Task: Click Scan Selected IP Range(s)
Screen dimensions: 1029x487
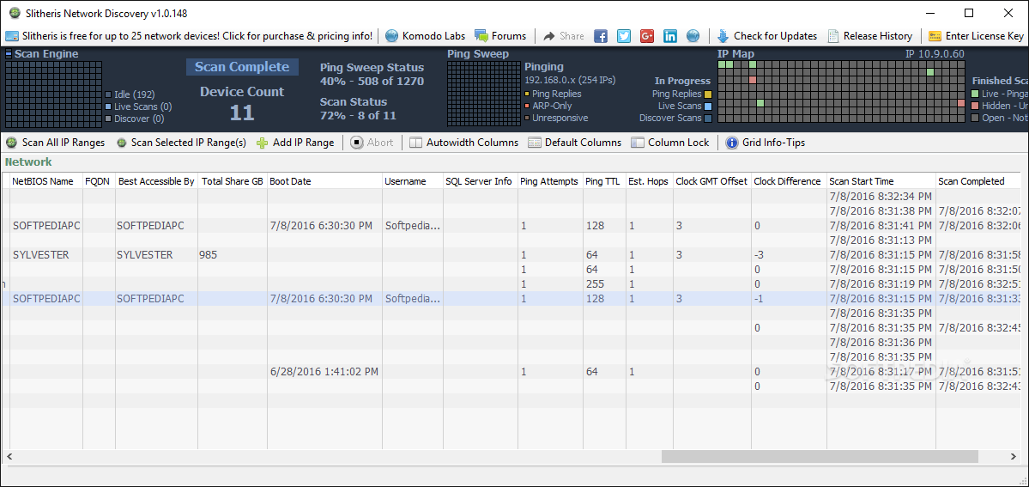Action: pos(181,143)
